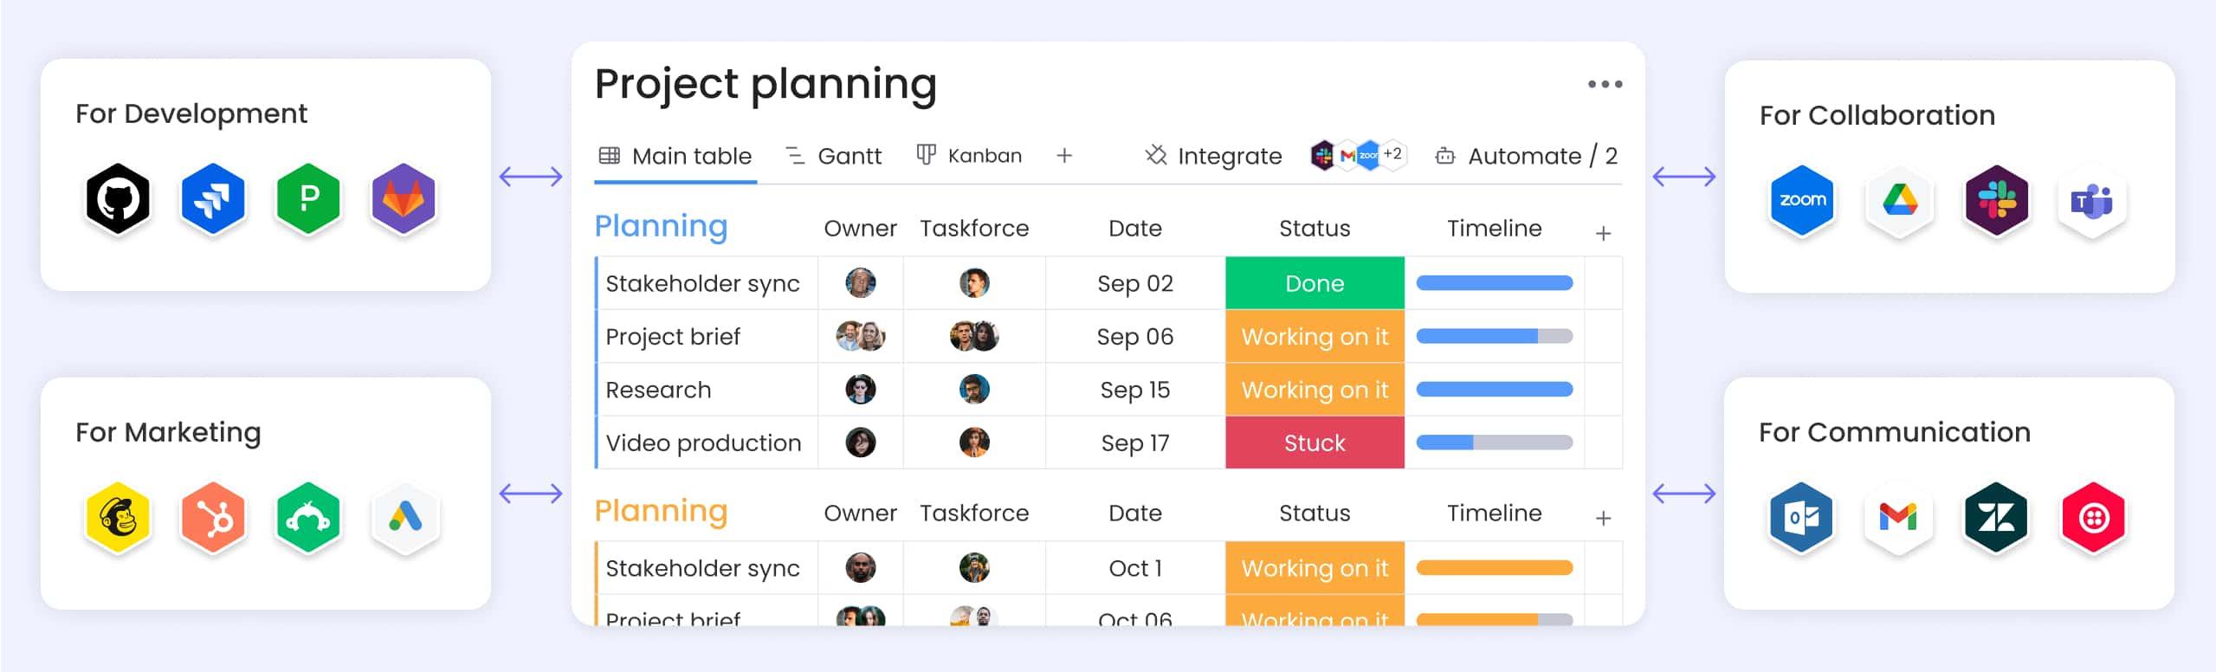Image resolution: width=2216 pixels, height=672 pixels.
Task: Select the Outlook integration icon
Action: pyautogui.click(x=1802, y=518)
